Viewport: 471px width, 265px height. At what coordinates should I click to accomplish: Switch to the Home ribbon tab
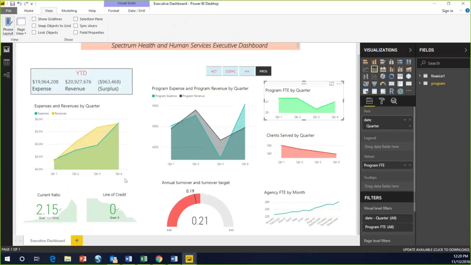tap(29, 11)
